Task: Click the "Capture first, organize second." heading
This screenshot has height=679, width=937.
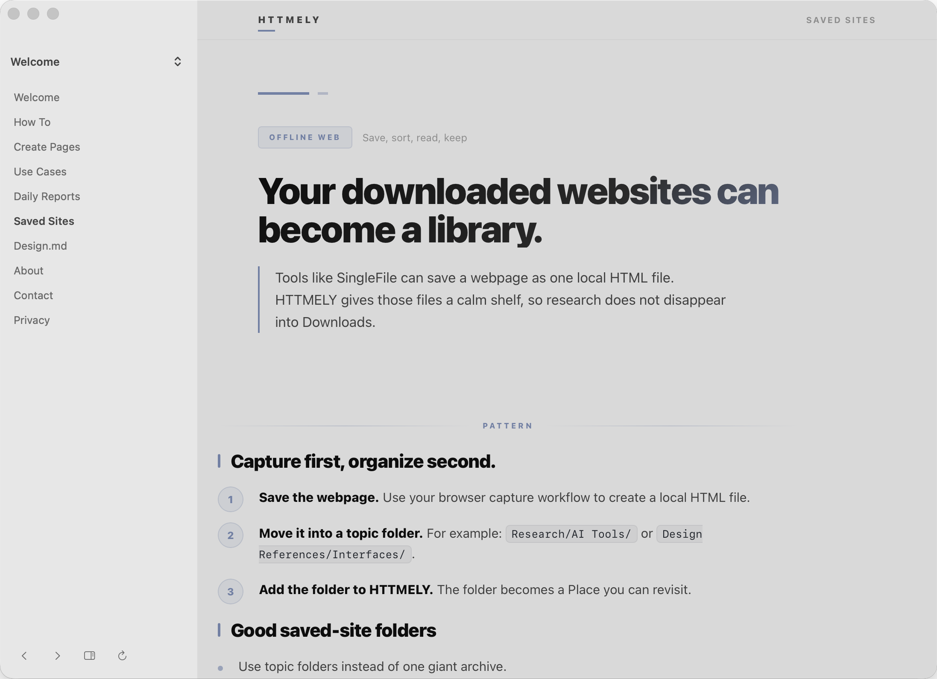Action: tap(363, 461)
